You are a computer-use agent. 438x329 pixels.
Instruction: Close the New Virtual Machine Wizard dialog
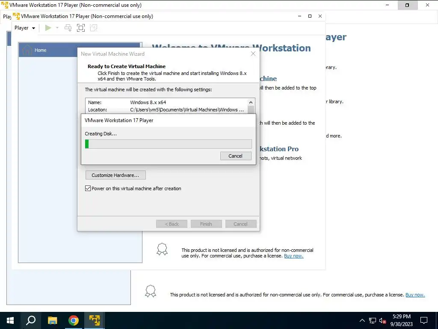(x=253, y=54)
